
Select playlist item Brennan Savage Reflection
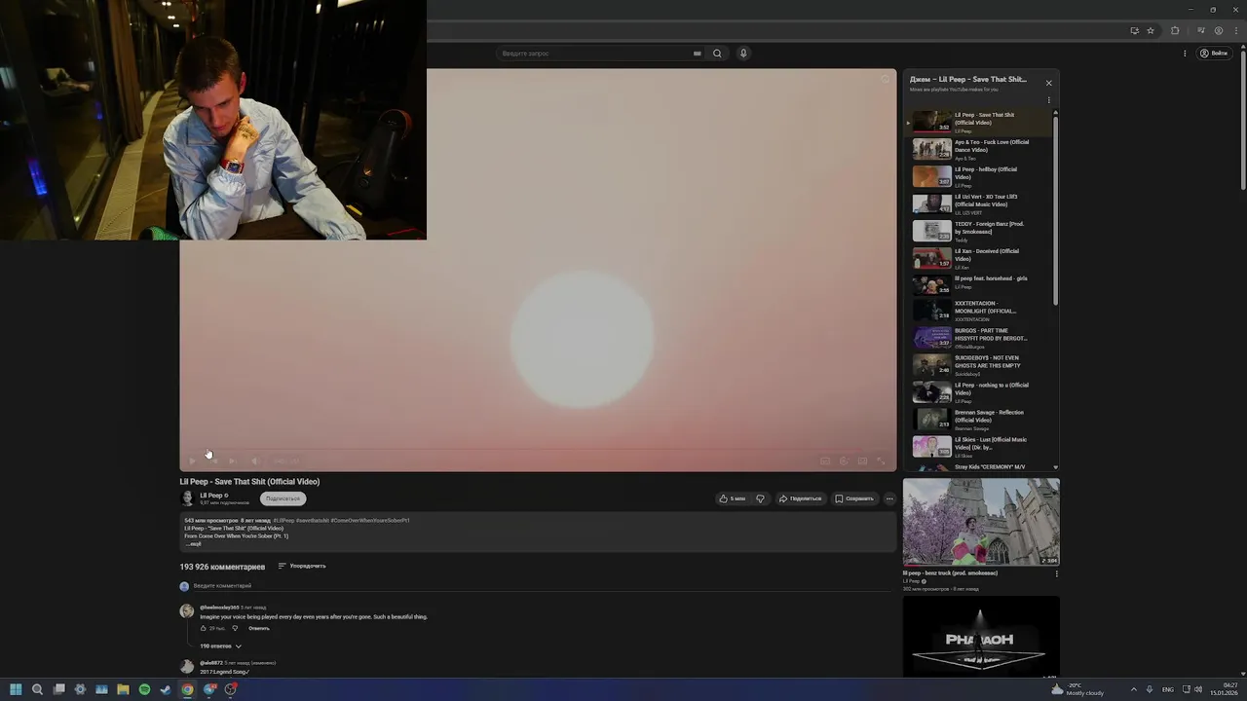pos(978,420)
